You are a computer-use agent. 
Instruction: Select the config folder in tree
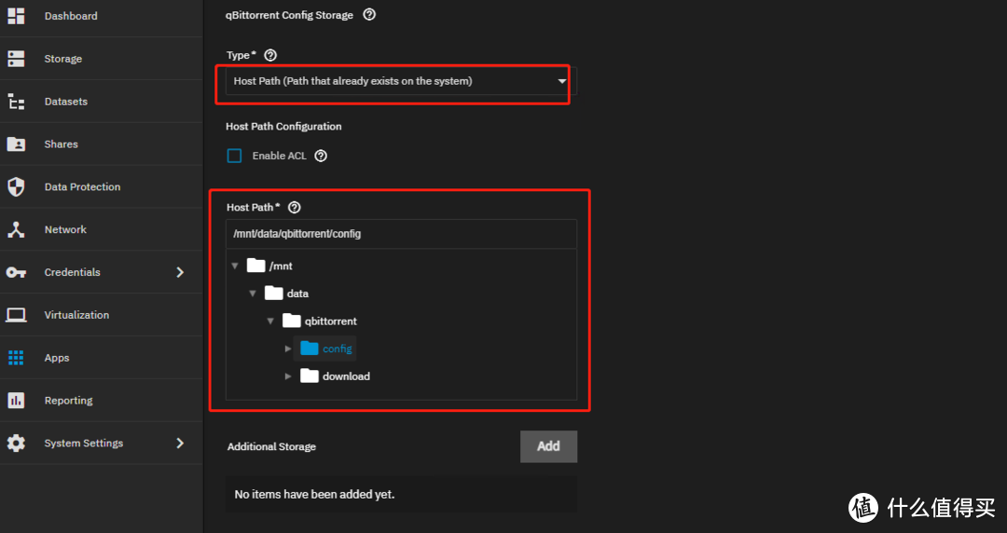(x=336, y=348)
